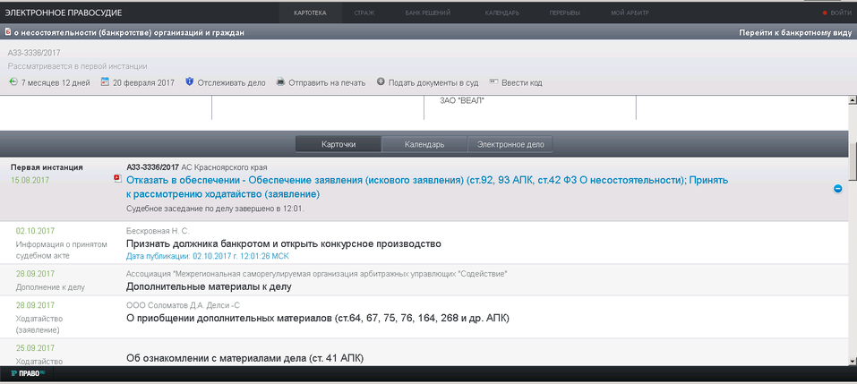Open Мой арбитр section
Viewport: 857px width, 384px height.
(629, 13)
